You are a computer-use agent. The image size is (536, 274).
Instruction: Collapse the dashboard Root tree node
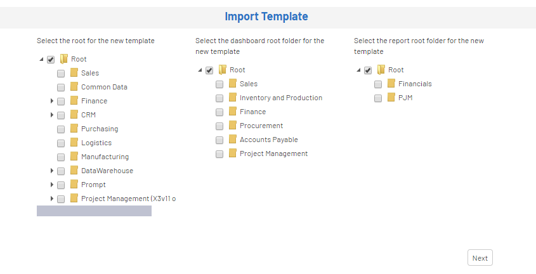point(200,70)
